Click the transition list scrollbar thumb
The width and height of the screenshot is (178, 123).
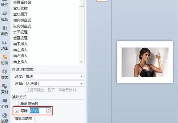click(x=81, y=3)
